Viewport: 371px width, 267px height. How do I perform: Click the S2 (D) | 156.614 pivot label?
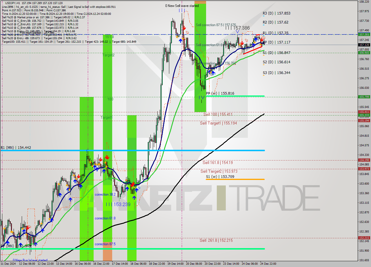(x=277, y=62)
